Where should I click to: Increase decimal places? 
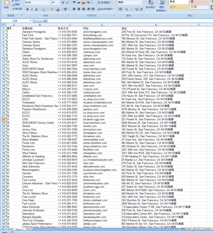pos(137,9)
